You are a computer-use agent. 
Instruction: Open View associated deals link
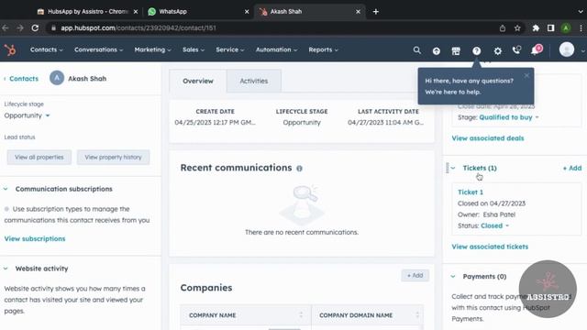[488, 138]
